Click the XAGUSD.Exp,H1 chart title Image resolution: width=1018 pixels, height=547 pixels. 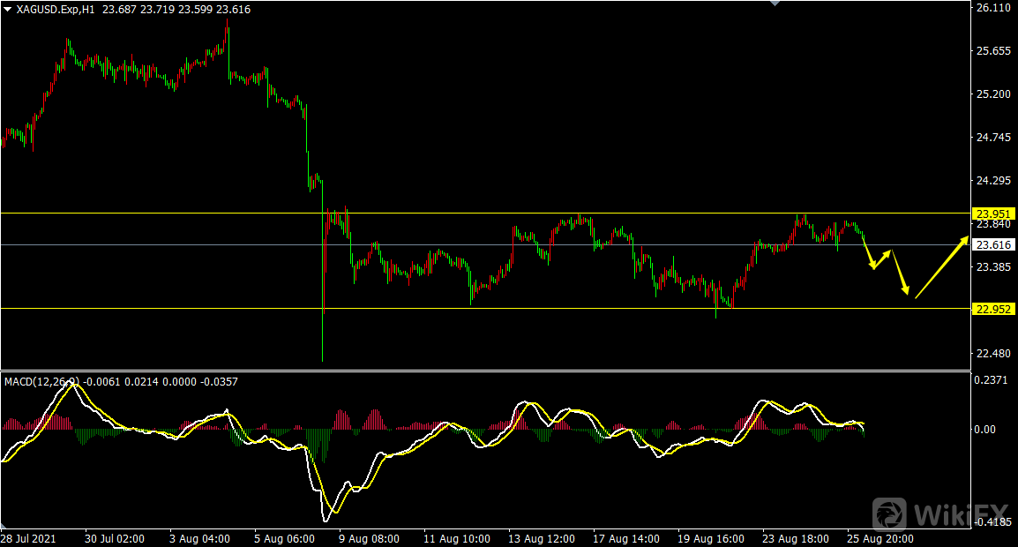pyautogui.click(x=56, y=9)
